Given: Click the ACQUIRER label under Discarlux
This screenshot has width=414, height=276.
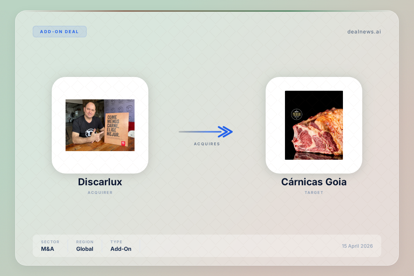Looking at the screenshot, I should point(100,193).
